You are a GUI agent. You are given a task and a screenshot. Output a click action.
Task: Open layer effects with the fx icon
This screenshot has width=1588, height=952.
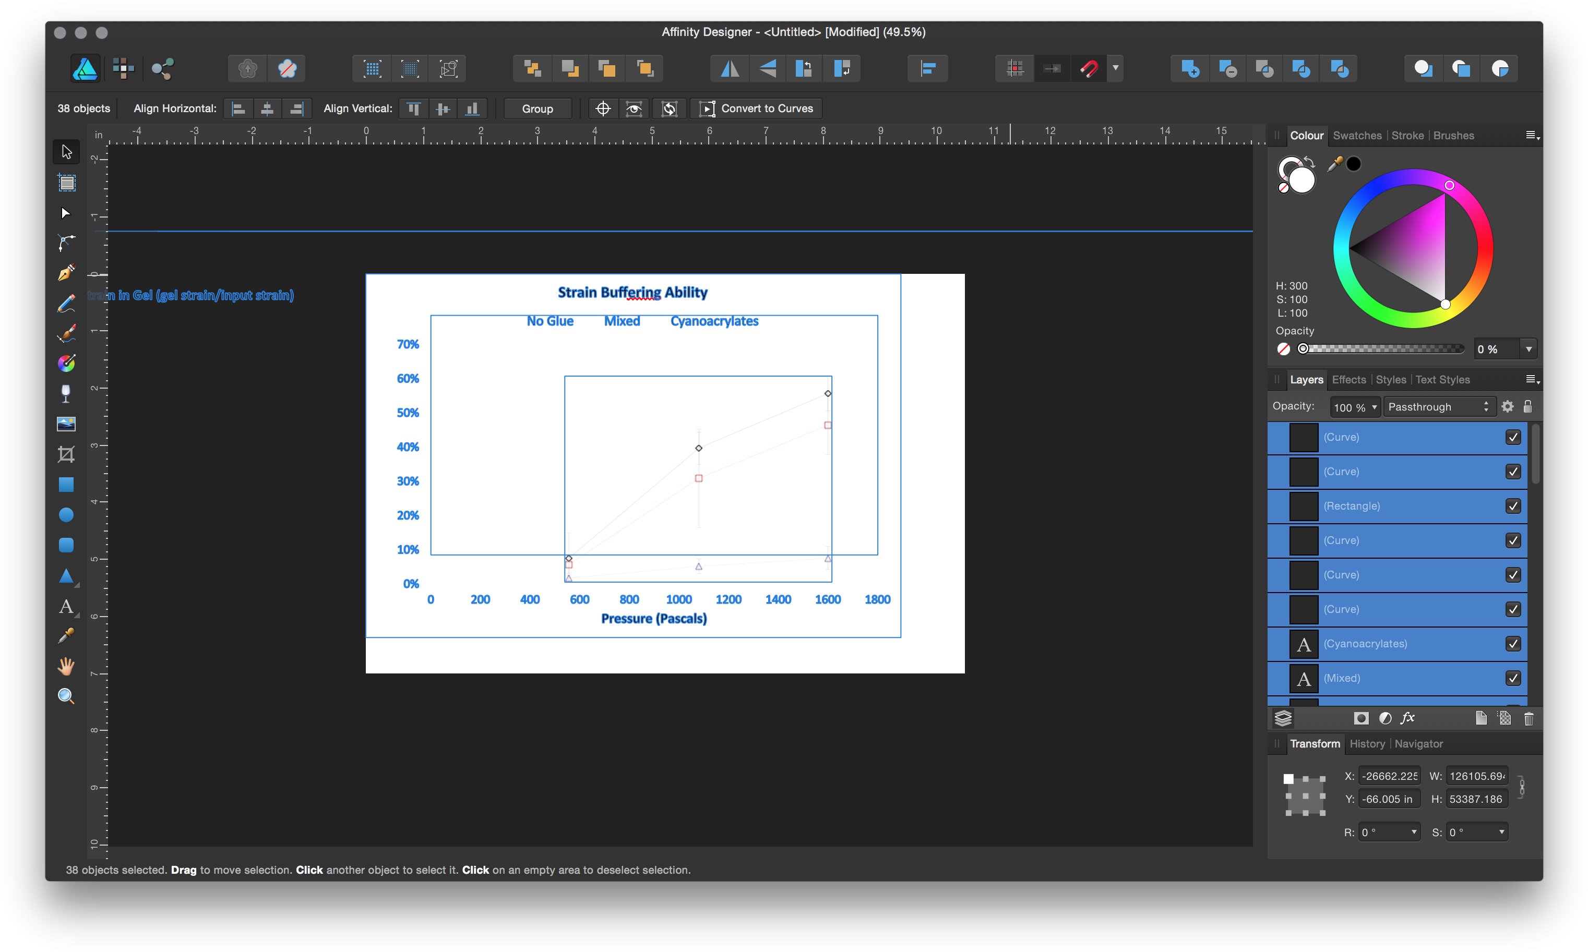(x=1408, y=718)
